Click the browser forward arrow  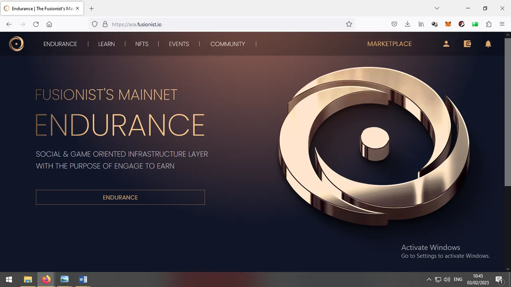click(x=22, y=24)
